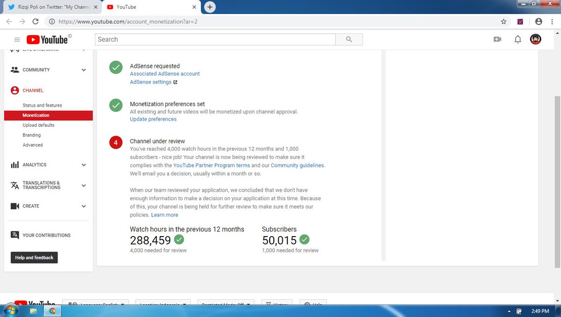
Task: Click the Channel person icon
Action: click(x=14, y=90)
